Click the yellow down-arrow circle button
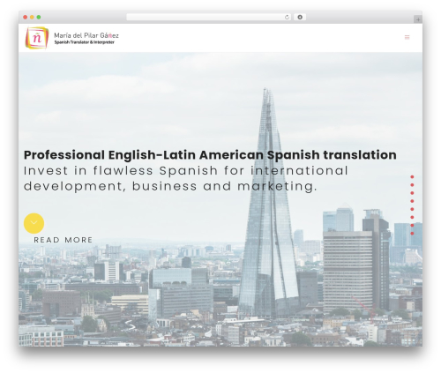 click(34, 223)
